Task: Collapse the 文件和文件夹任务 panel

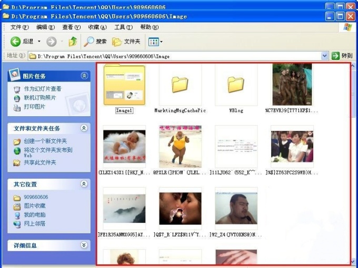Action: click(84, 128)
